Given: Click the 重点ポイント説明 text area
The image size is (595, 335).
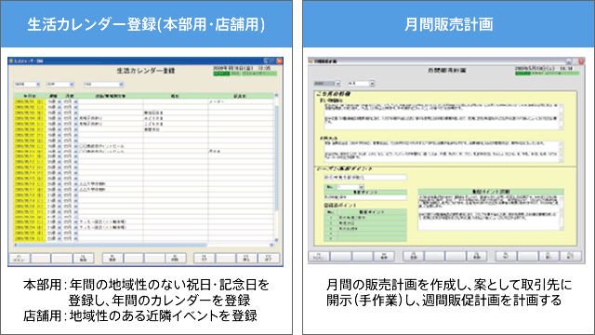Looking at the screenshot, I should click(491, 212).
